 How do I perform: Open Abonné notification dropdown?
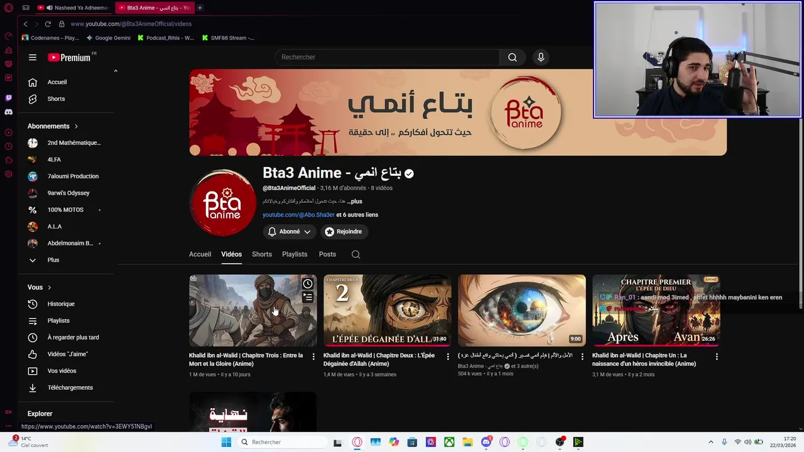(x=290, y=232)
